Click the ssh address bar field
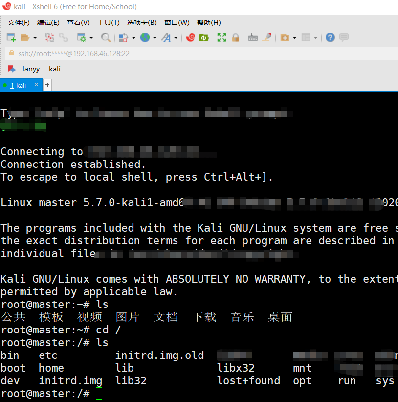Screen dimensions: 398x402 pos(202,53)
